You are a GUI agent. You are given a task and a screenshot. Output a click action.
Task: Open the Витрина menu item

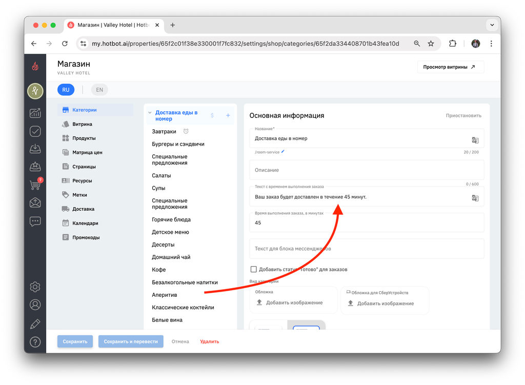[95, 124]
